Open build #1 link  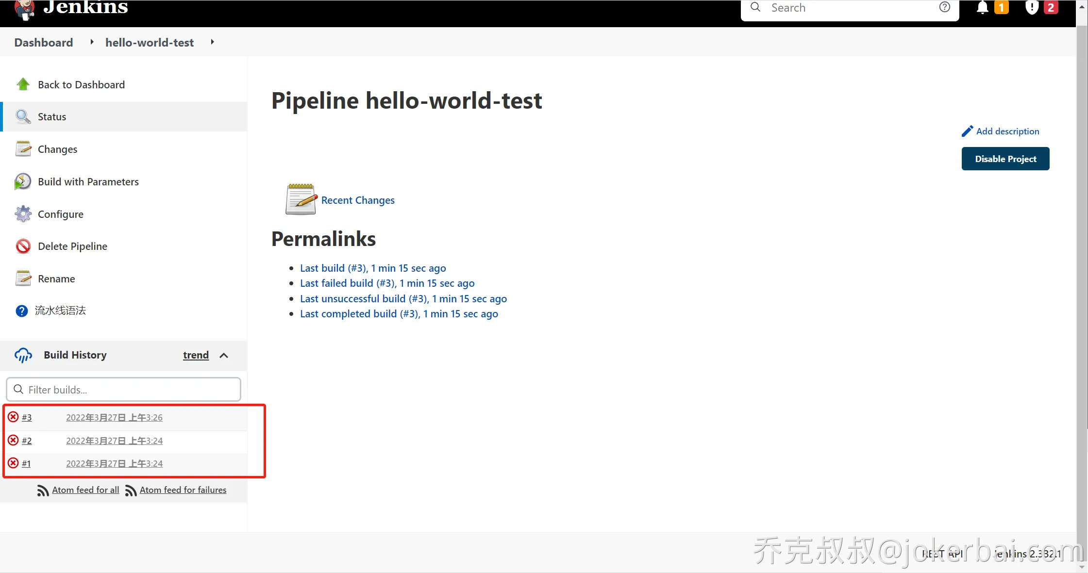point(26,463)
